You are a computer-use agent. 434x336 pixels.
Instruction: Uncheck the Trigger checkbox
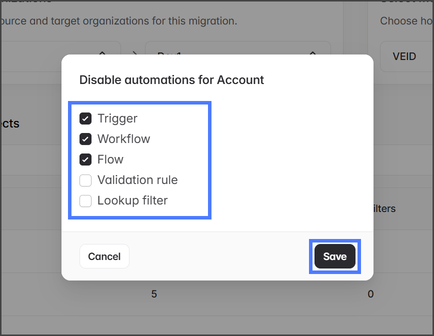tap(85, 118)
